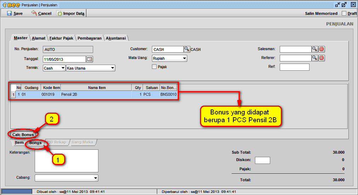Click the 001019 item code cell

tap(51, 94)
